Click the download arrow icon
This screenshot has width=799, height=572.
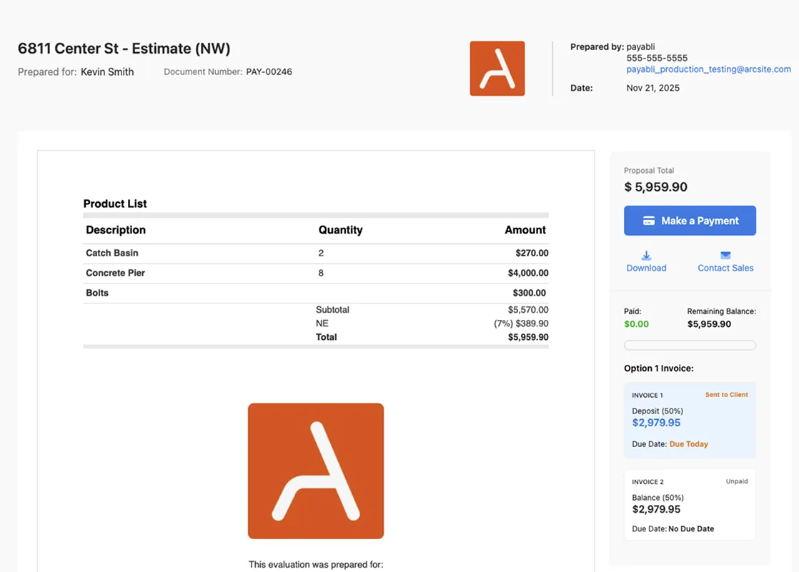646,256
